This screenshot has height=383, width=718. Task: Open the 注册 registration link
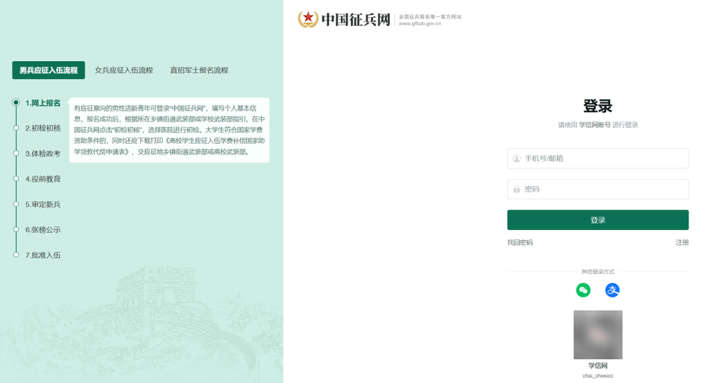coord(681,243)
